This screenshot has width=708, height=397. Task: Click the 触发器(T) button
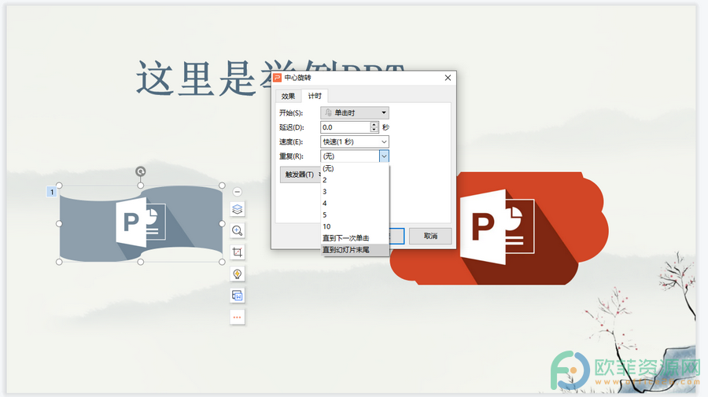pos(301,175)
